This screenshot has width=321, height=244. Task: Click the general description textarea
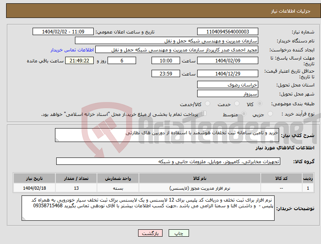pyautogui.click(x=167, y=135)
